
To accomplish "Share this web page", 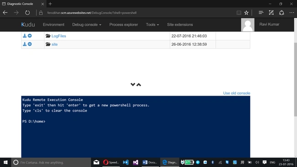I will click(281, 12).
